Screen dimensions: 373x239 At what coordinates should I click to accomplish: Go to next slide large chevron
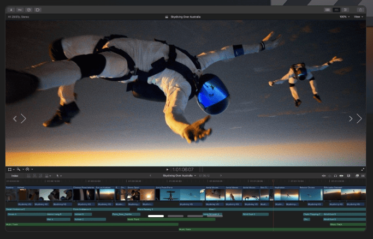point(359,118)
